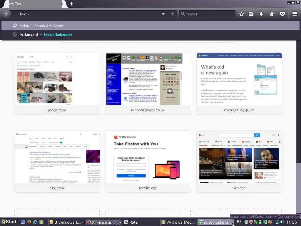Click the 'mozilla.org' tile label
Screen dimensions: 301x226
click(x=148, y=188)
